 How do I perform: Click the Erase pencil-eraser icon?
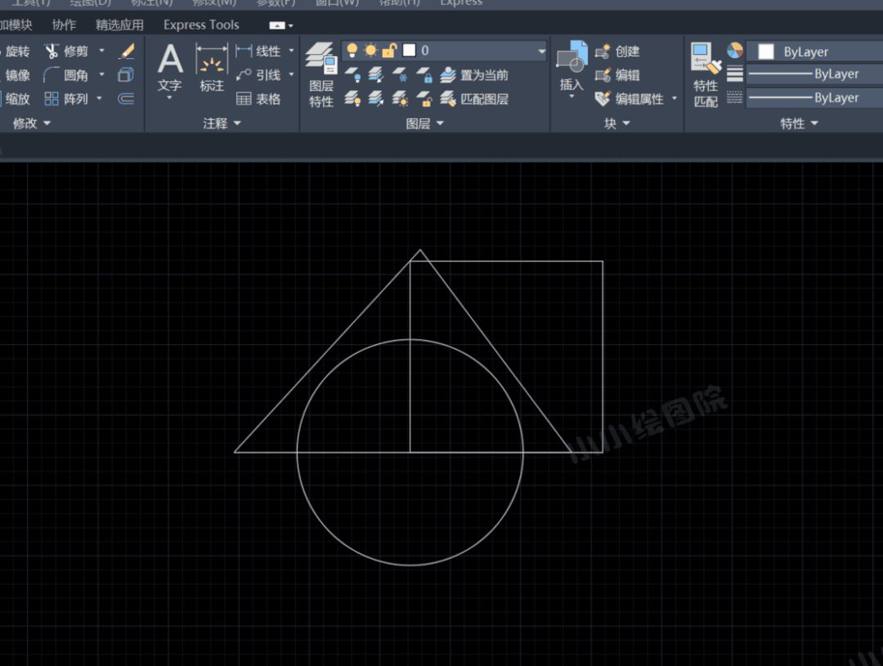point(126,51)
